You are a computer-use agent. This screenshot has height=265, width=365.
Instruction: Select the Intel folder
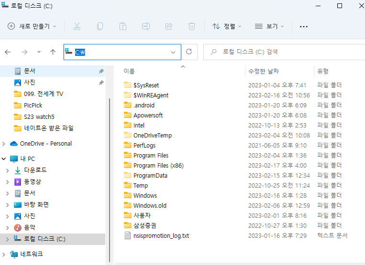(x=134, y=126)
